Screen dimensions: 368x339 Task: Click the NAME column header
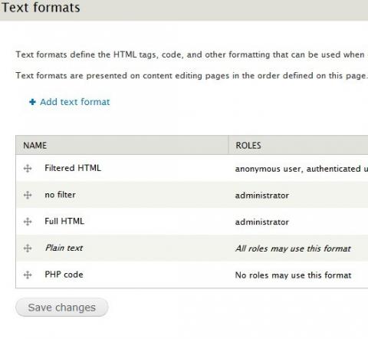click(x=35, y=145)
